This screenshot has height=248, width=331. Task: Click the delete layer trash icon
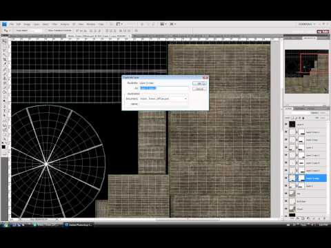coord(324,218)
